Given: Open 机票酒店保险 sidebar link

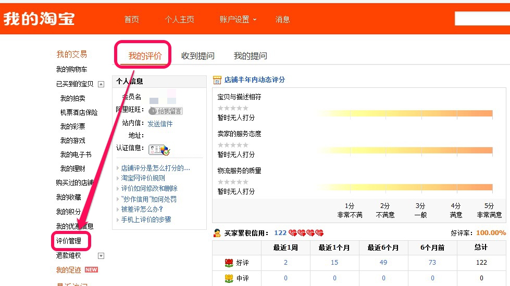Looking at the screenshot, I should pyautogui.click(x=79, y=112).
